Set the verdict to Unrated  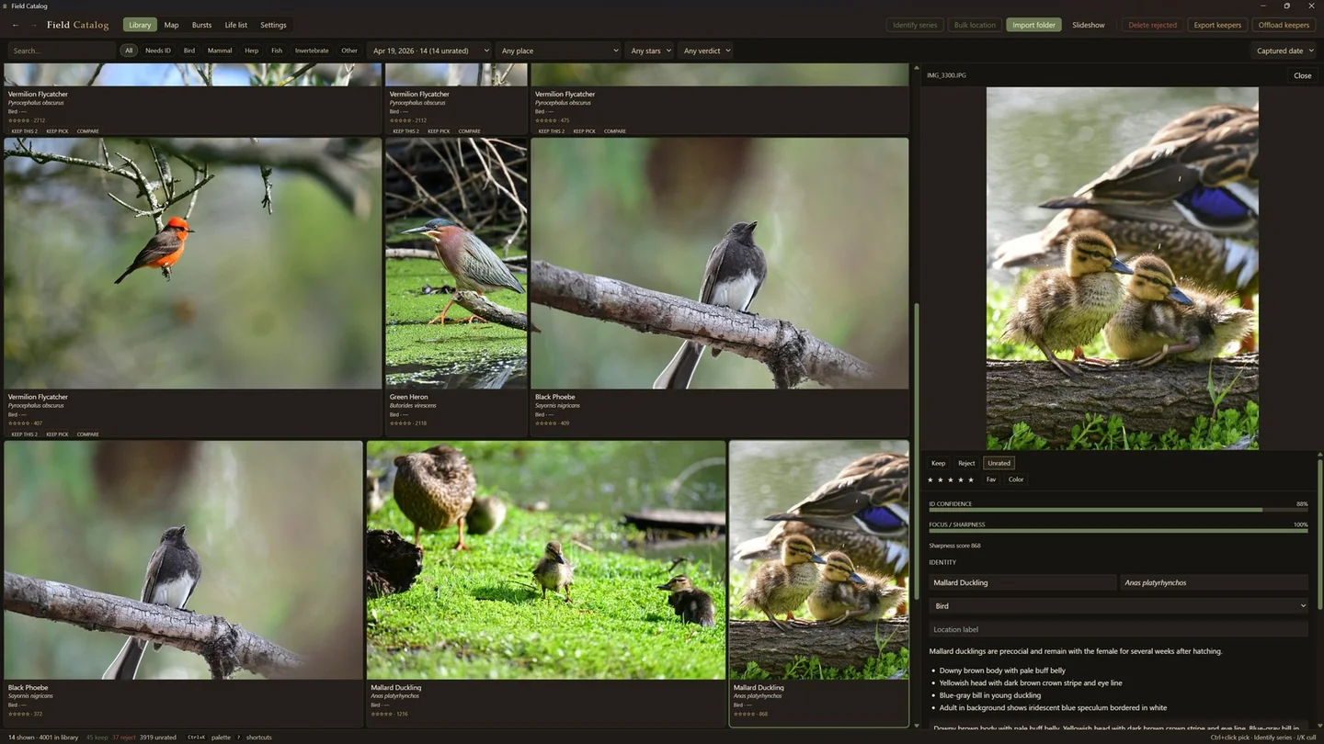pos(999,463)
